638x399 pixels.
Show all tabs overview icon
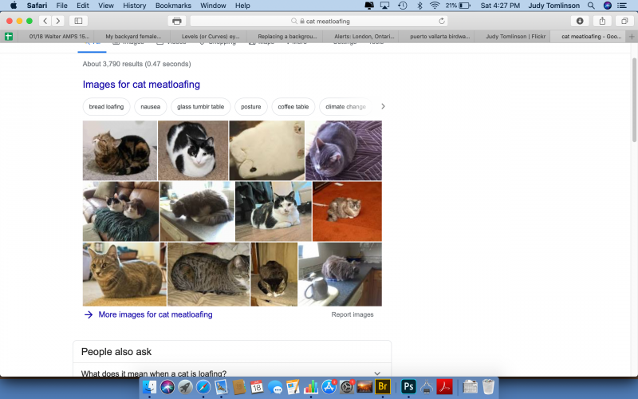(x=624, y=21)
